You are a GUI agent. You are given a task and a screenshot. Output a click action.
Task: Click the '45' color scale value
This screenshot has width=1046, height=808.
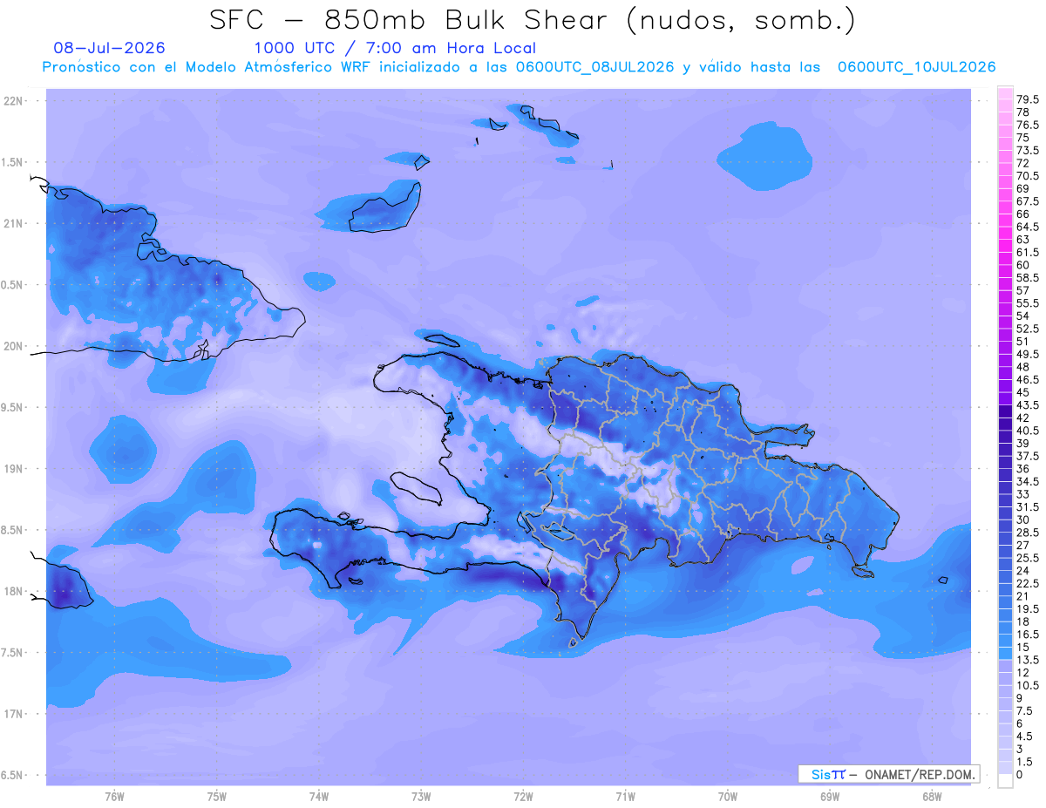1023,392
